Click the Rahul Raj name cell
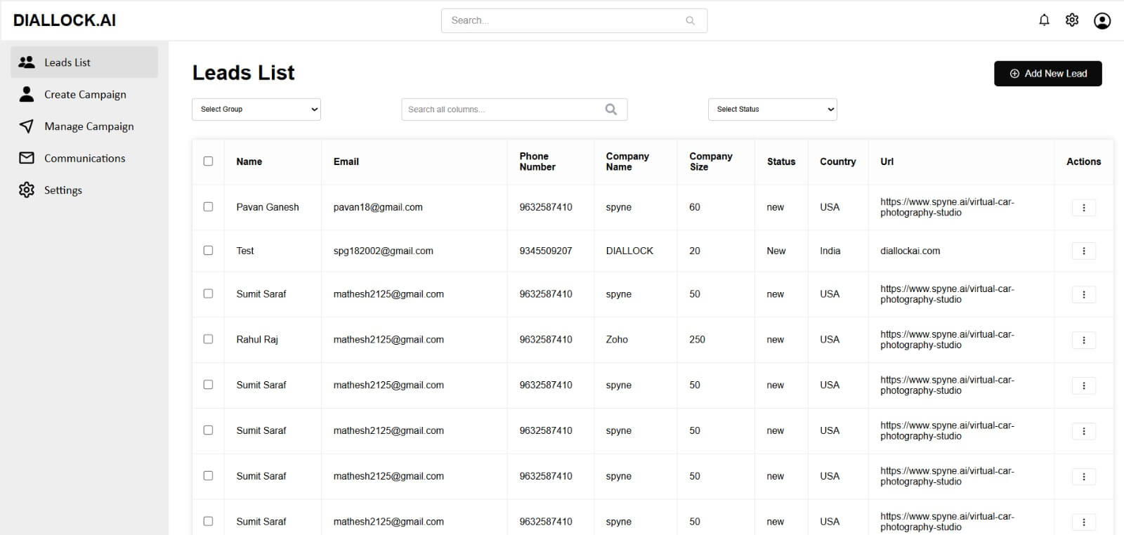 pos(257,340)
